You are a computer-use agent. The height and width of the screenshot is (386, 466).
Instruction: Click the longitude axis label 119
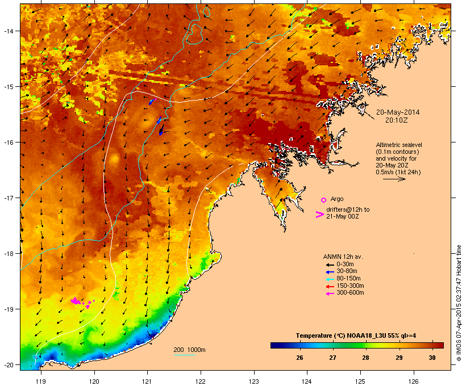pyautogui.click(x=41, y=381)
